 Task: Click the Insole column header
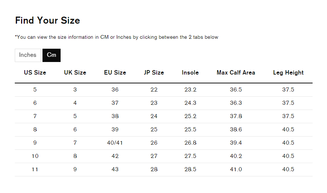pos(190,73)
